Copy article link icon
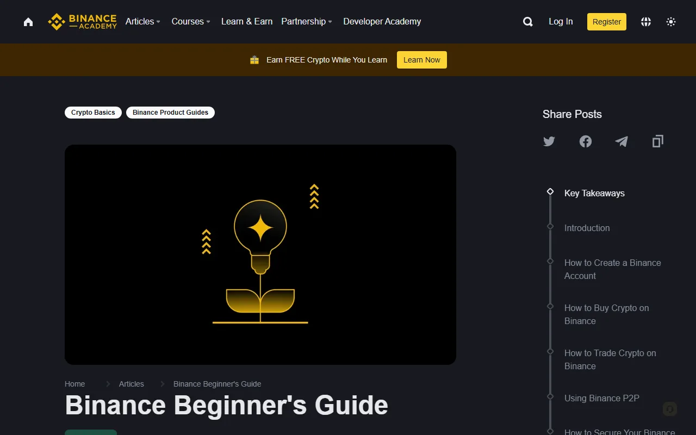This screenshot has height=435, width=696. click(658, 141)
